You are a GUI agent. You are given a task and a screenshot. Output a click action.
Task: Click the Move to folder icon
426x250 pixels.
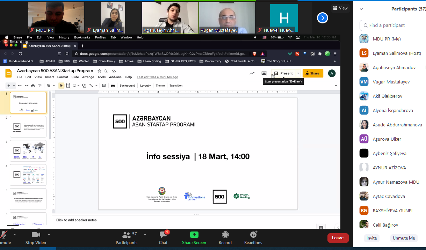tap(107, 71)
